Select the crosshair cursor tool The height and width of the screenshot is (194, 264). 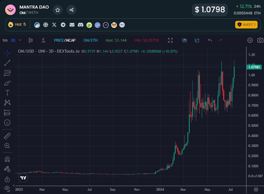(7, 53)
